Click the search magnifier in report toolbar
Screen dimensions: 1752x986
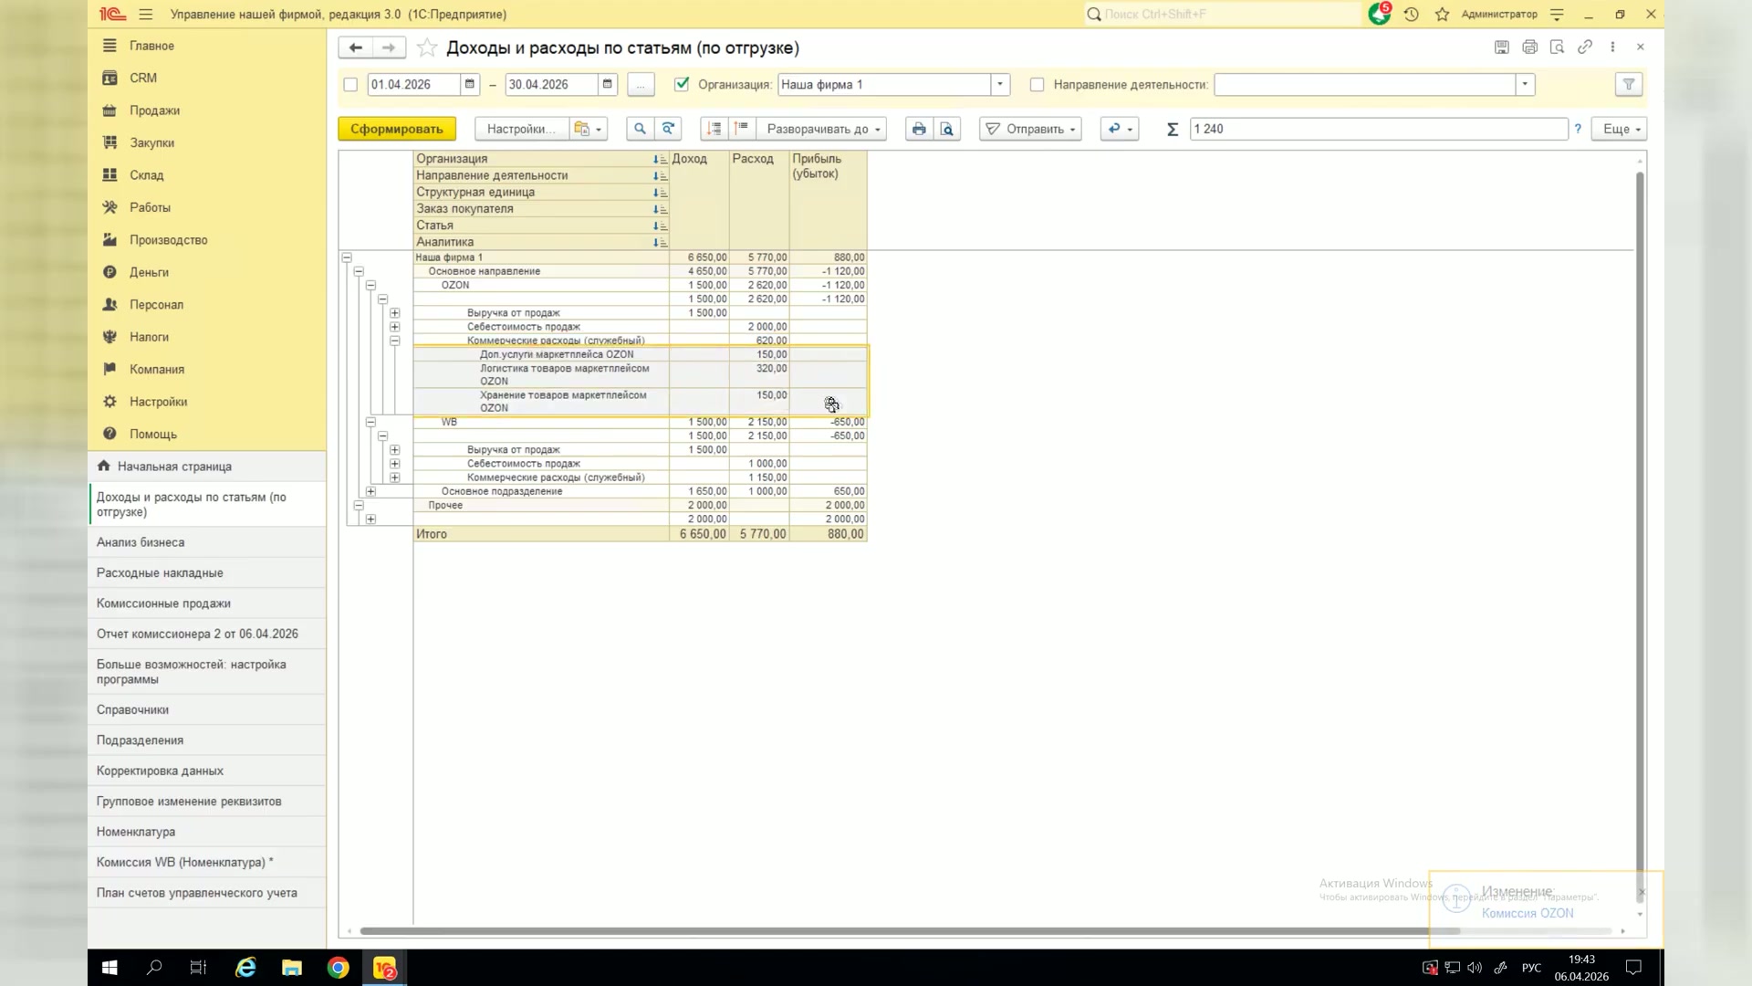640,129
